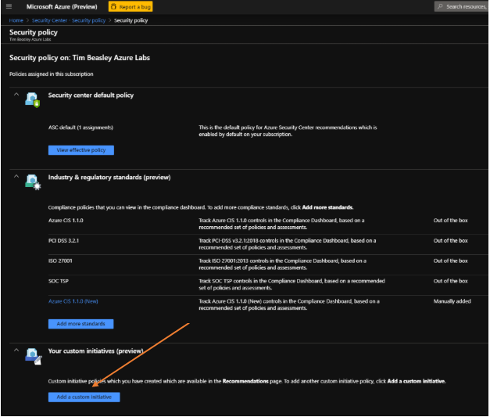Image resolution: width=490 pixels, height=417 pixels.
Task: Select the PCI DSS 3.2.1 row
Action: [x=268, y=244]
